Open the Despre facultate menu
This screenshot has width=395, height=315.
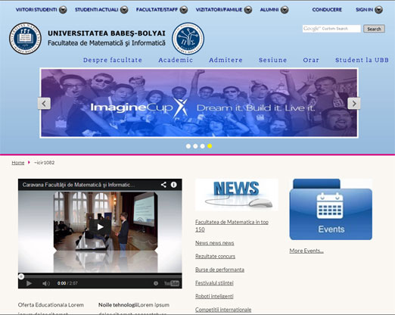pos(113,60)
